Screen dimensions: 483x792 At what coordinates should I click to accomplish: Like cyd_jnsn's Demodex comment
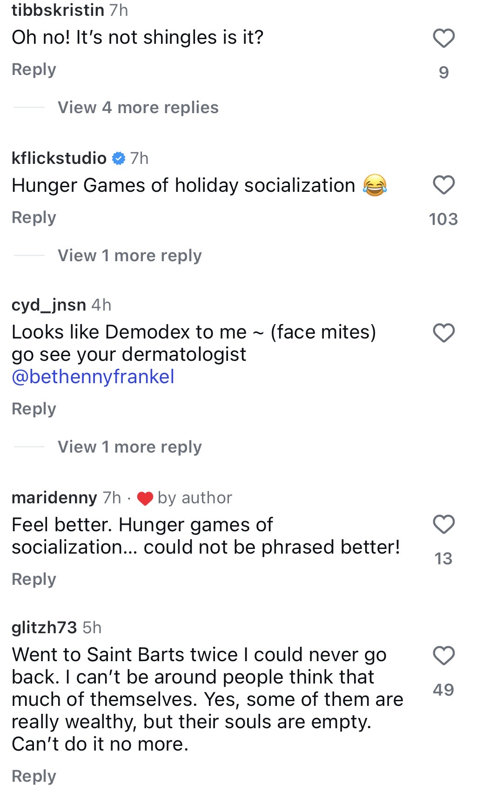coord(443,332)
